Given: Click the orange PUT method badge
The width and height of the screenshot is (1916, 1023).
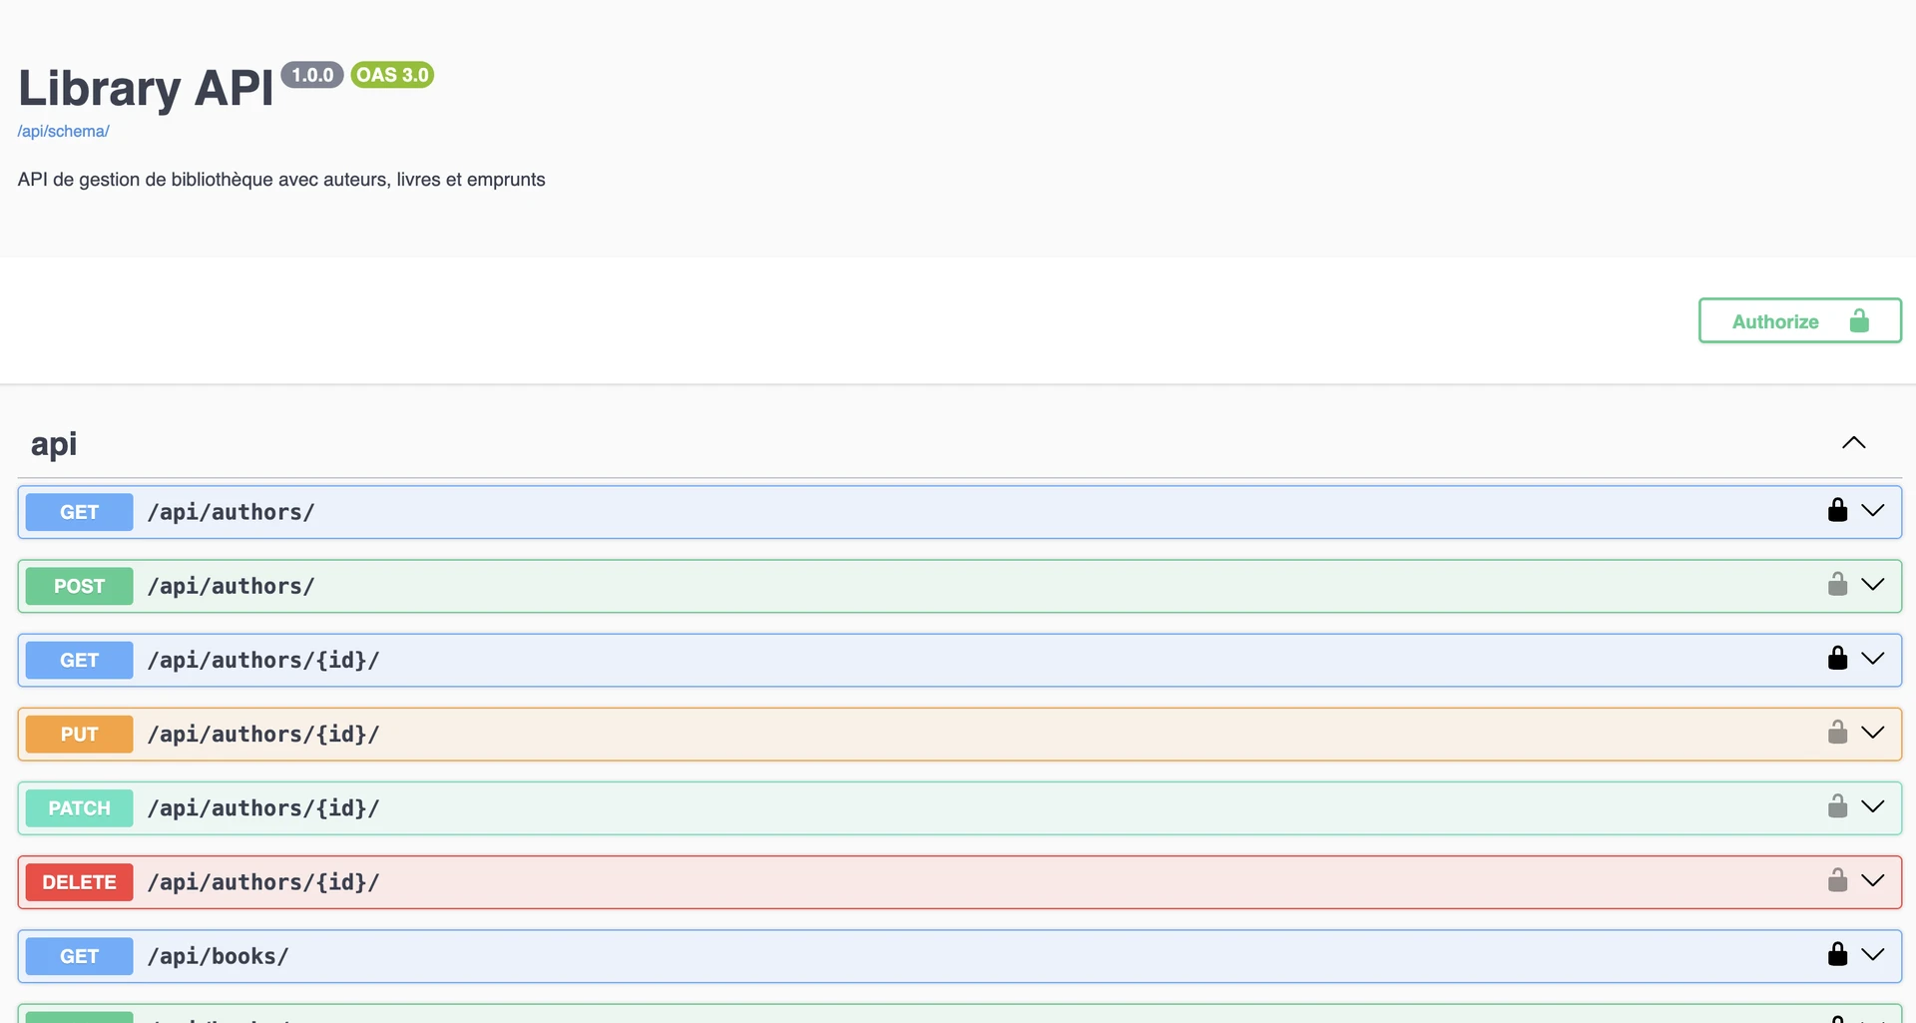Looking at the screenshot, I should coord(79,735).
